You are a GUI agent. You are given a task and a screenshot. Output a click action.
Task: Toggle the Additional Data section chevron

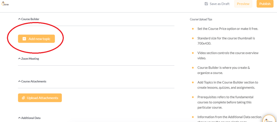(x=19, y=118)
